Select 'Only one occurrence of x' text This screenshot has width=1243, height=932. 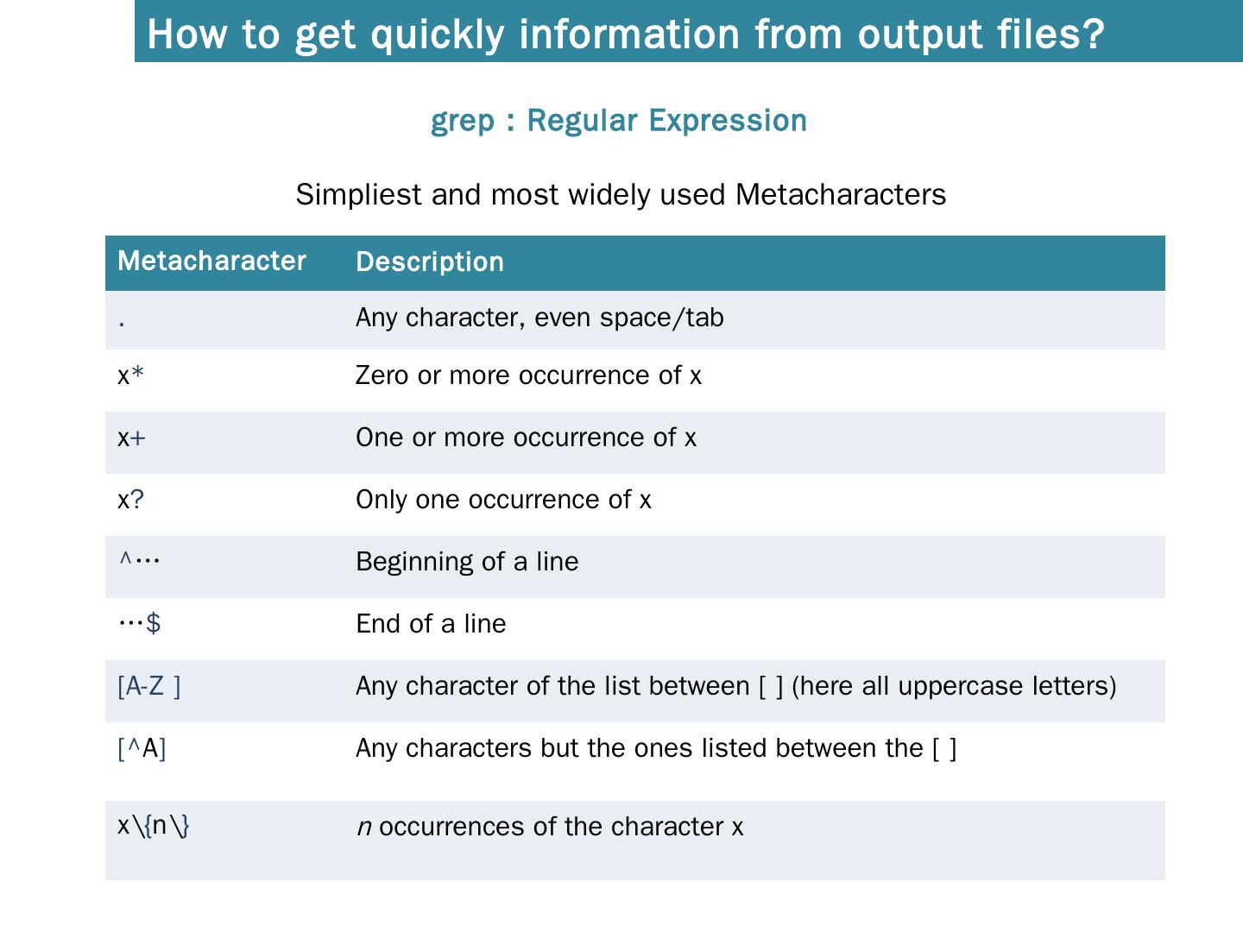point(503,500)
